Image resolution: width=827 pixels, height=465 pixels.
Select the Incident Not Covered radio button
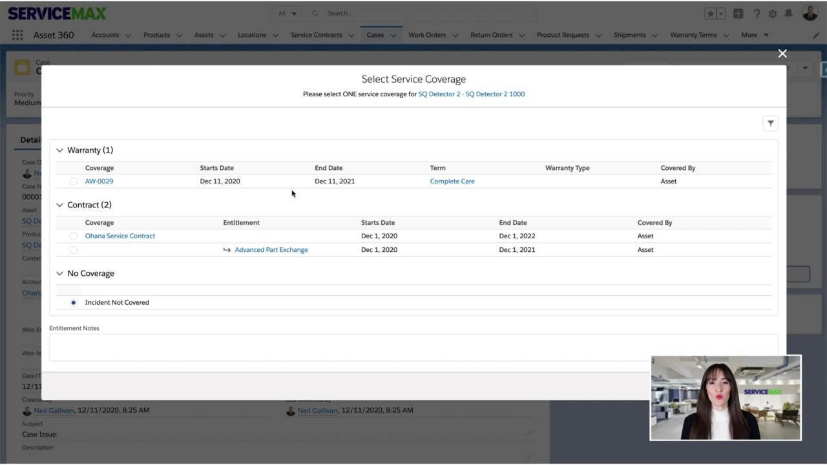73,303
